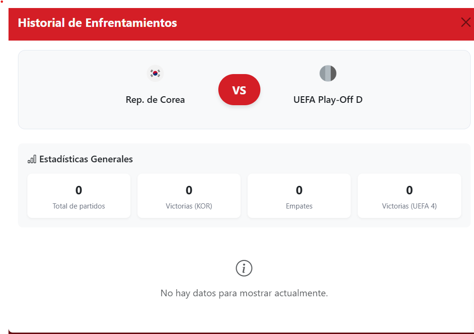Screen dimensions: 474x334
Task: Close the Historial de Enfrentamientos dialog
Action: [465, 22]
